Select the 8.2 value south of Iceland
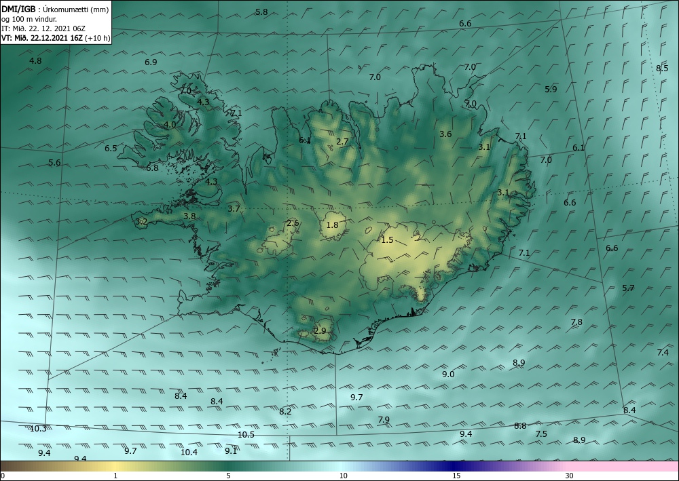The height and width of the screenshot is (481, 679). tap(285, 412)
